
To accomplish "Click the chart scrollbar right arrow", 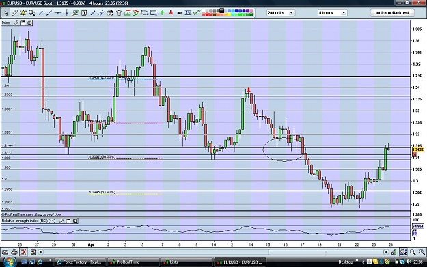I will point(386,252).
